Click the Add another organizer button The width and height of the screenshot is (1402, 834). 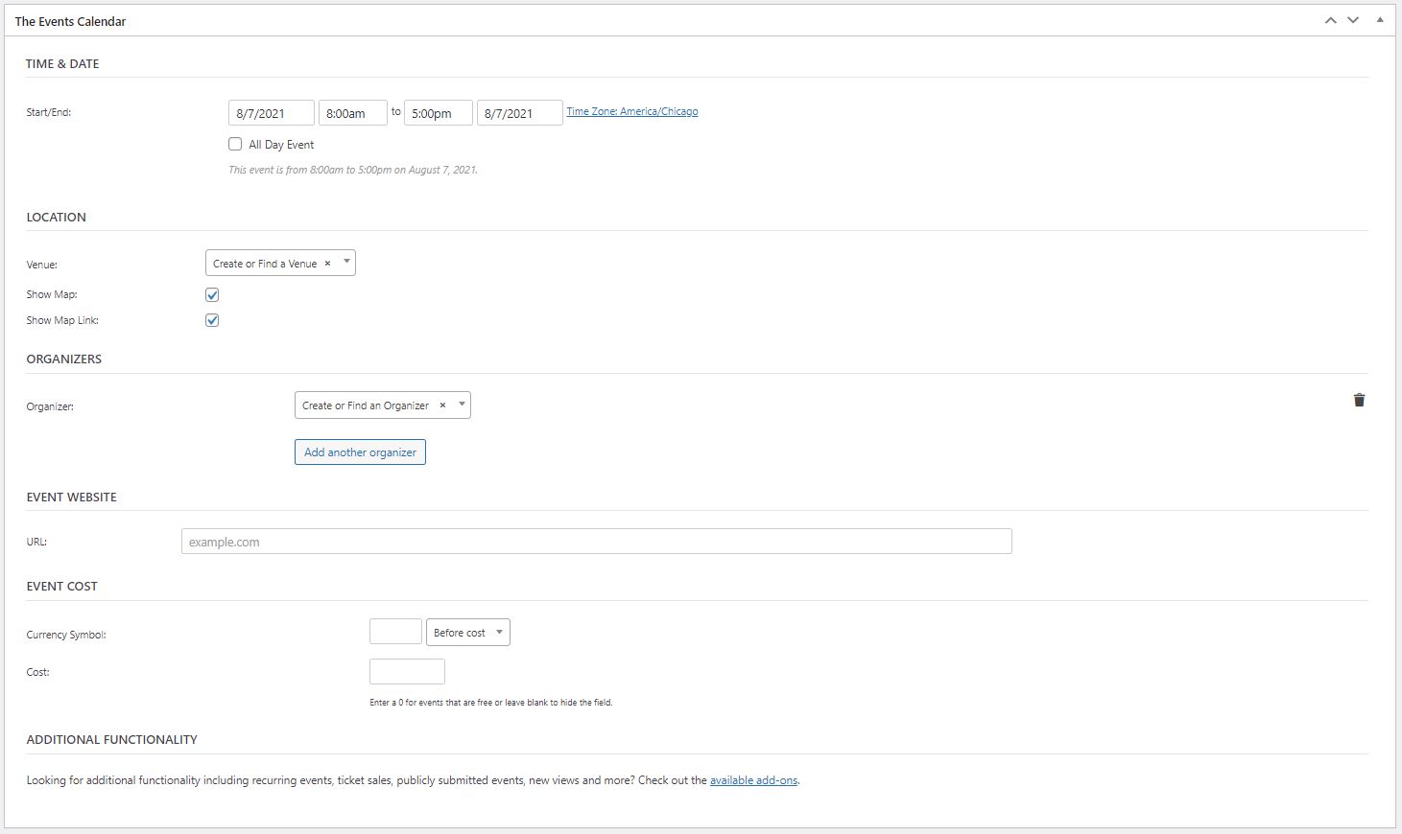pos(360,452)
